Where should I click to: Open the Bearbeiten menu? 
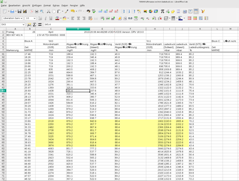point(14,6)
